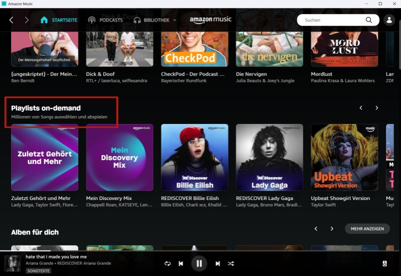Viewport: 401px width, 276px height.
Task: Click the 'Alben für dich' heading
Action: tap(35, 232)
